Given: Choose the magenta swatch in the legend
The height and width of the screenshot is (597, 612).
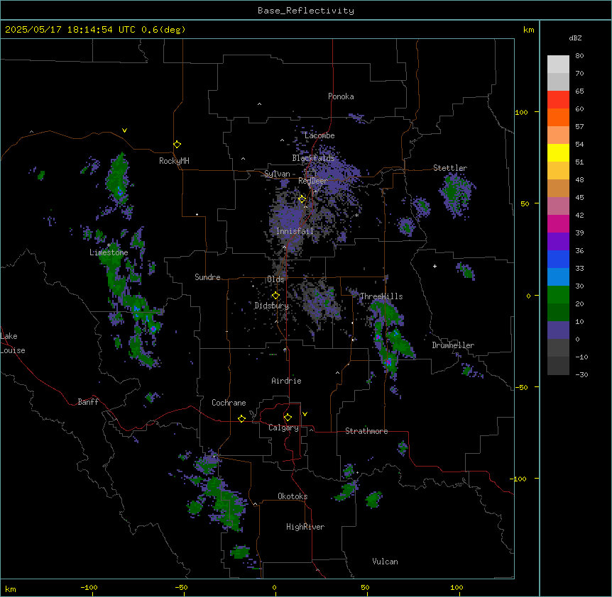Looking at the screenshot, I should [x=558, y=223].
